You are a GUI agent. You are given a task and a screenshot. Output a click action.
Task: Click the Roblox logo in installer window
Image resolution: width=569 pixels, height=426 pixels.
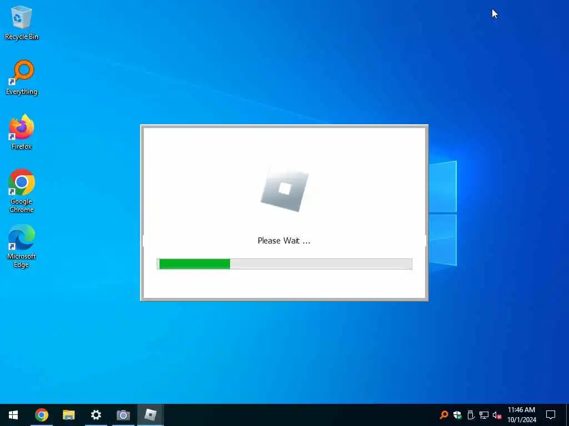click(284, 189)
